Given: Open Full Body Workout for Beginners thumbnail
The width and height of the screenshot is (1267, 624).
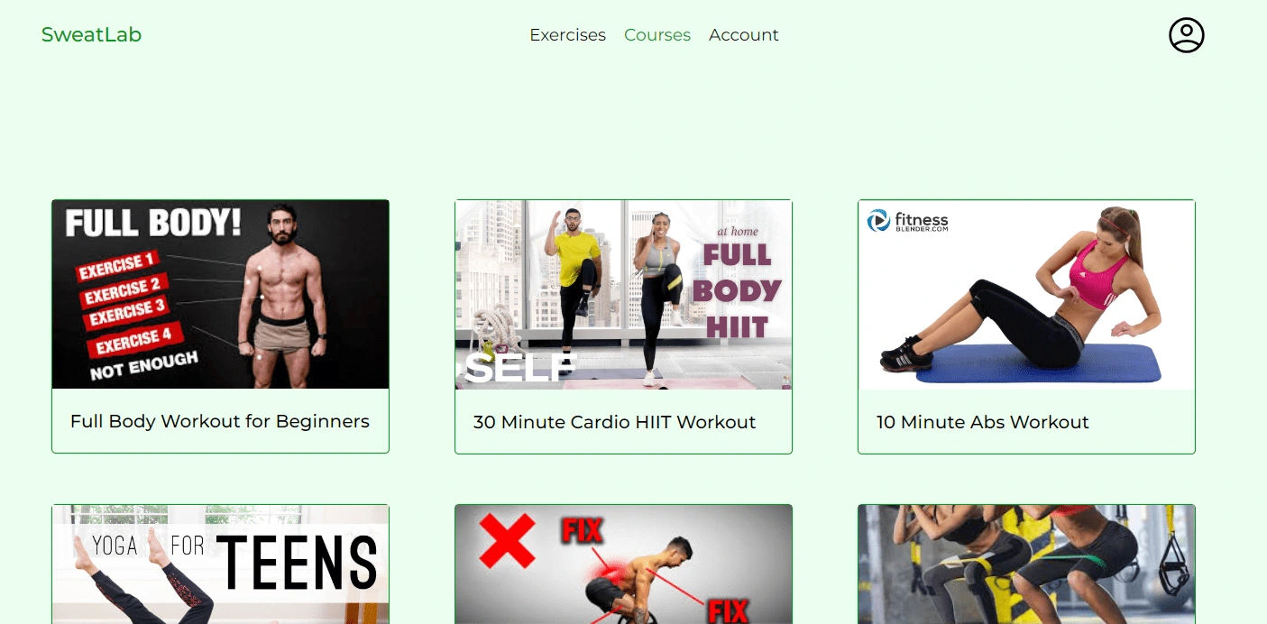Looking at the screenshot, I should click(x=220, y=295).
